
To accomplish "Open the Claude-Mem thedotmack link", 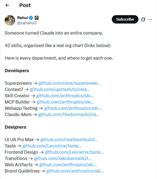I will (69, 115).
